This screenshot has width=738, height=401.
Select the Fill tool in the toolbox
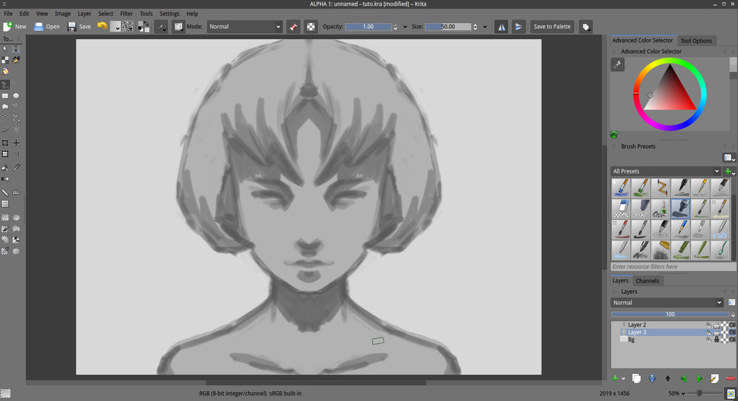(x=5, y=168)
